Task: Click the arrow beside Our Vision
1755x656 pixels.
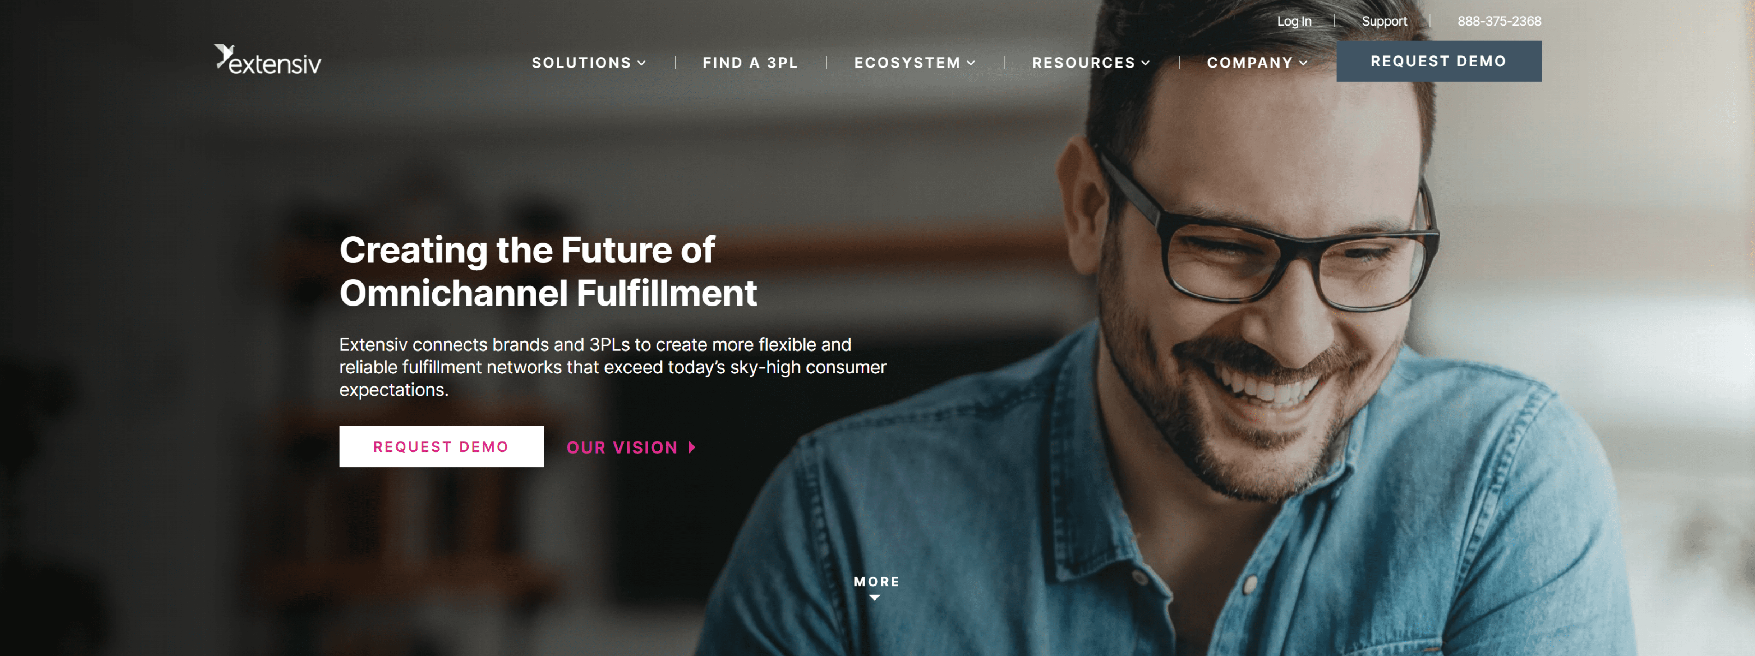Action: pyautogui.click(x=692, y=447)
